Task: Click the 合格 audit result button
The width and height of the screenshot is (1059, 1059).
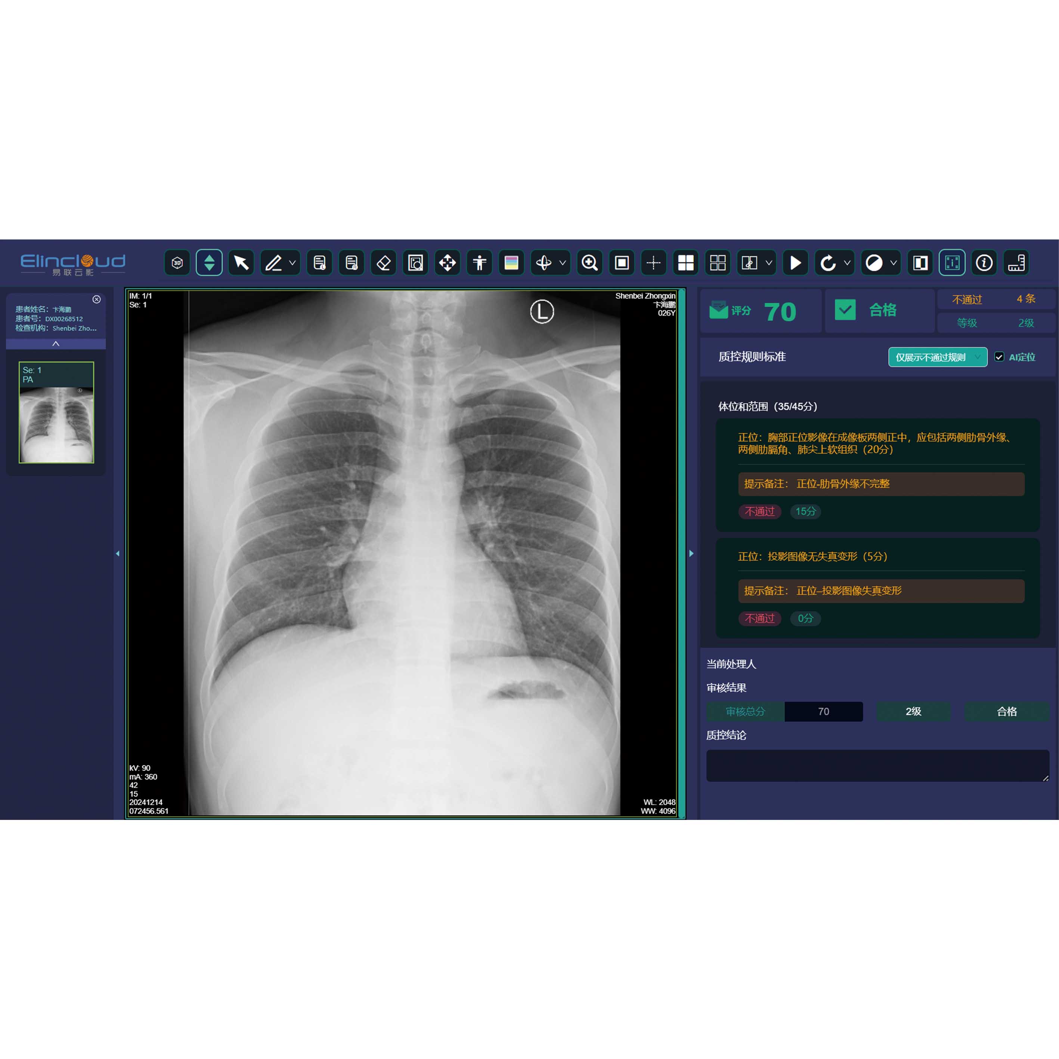Action: click(x=1006, y=712)
